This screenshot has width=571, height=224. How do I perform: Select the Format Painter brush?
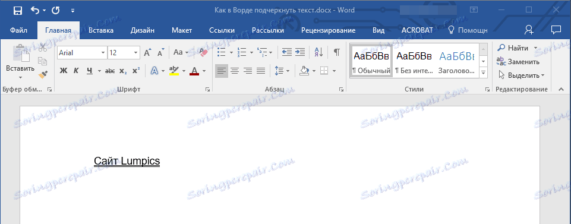coord(43,74)
